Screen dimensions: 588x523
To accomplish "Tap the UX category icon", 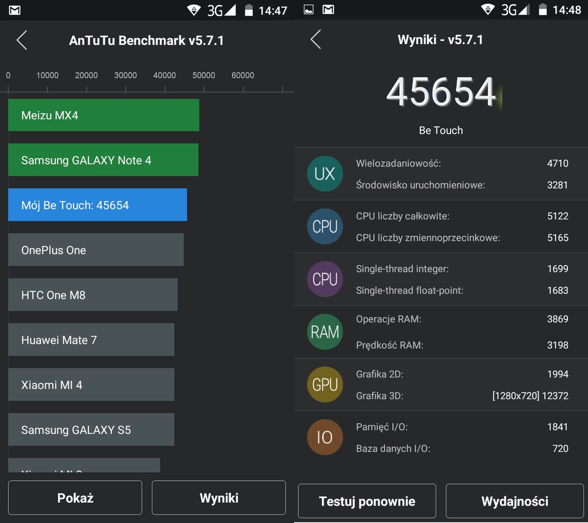I will click(x=325, y=174).
